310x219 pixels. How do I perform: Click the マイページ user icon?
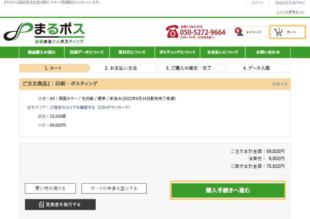click(239, 32)
